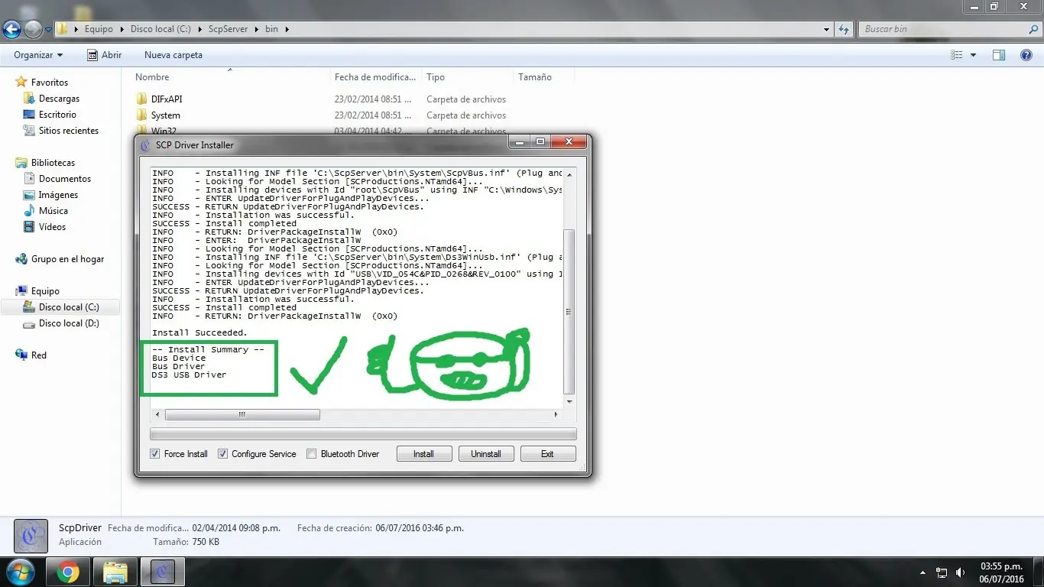Viewport: 1044px width, 587px height.
Task: Enable the Bluetooth Driver checkbox
Action: click(x=311, y=454)
